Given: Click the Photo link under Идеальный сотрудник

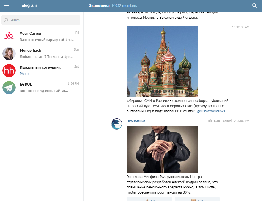Looking at the screenshot, I should coord(24,74).
